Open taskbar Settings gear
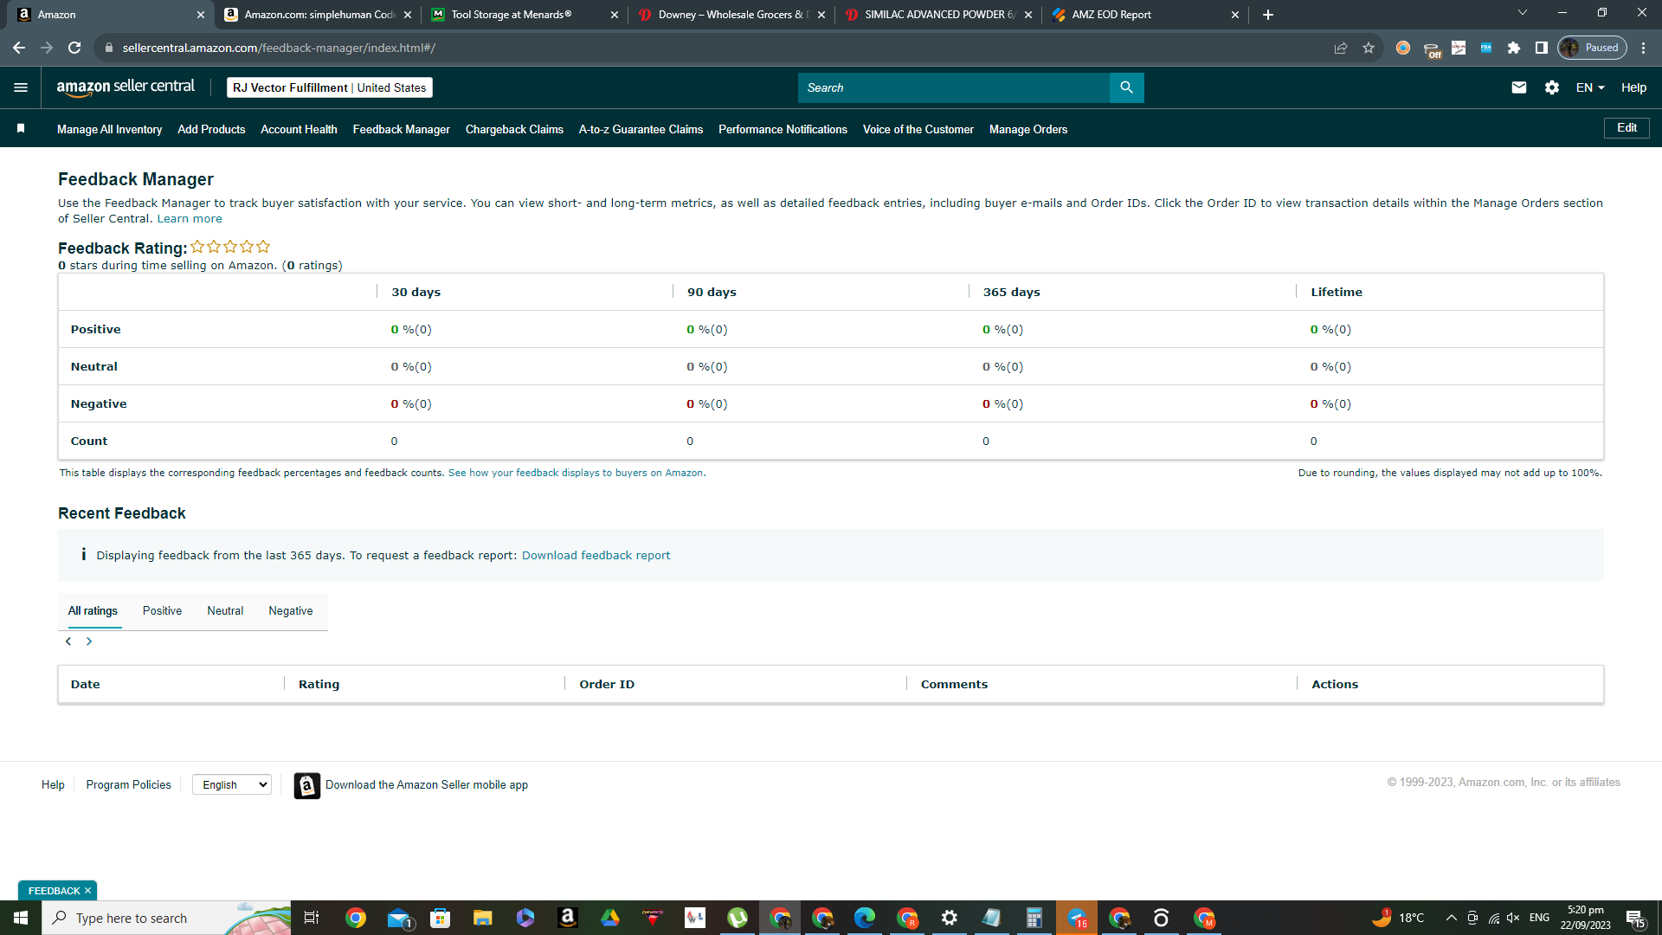The width and height of the screenshot is (1662, 935). click(950, 918)
